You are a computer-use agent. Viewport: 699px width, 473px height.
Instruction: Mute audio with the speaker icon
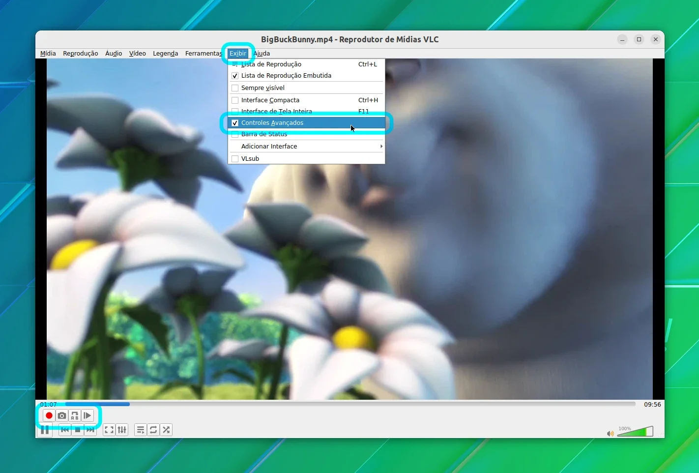coord(610,433)
